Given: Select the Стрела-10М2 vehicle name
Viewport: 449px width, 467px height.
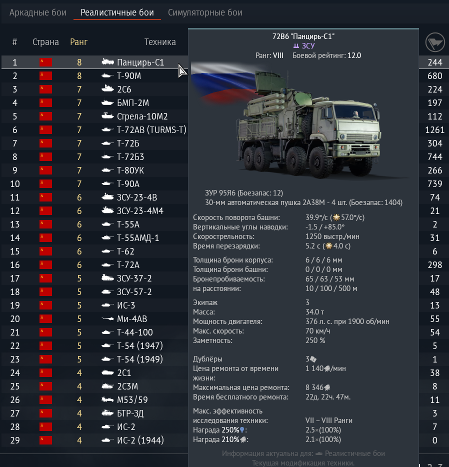Looking at the screenshot, I should (142, 116).
